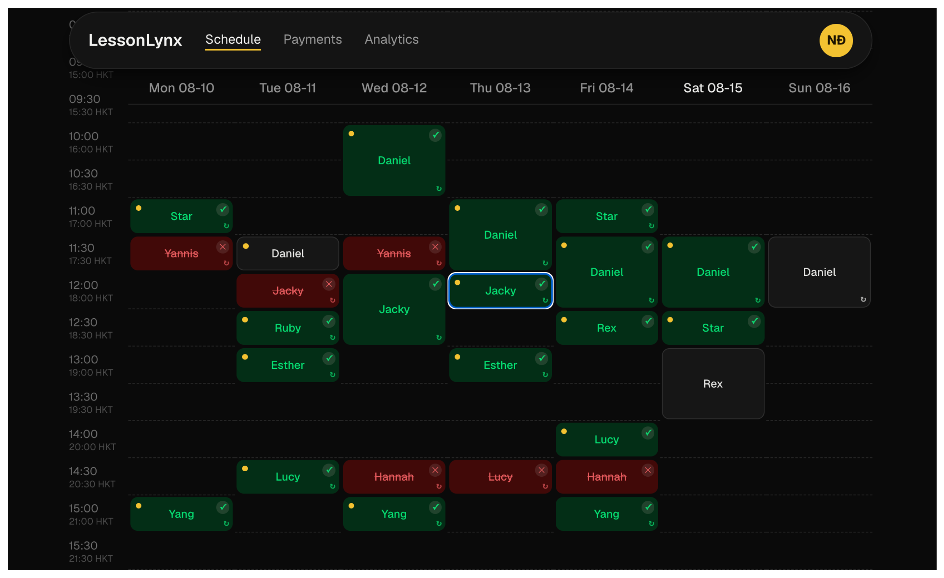The height and width of the screenshot is (578, 944).
Task: Click the yellow dot on Saturday Star lesson
Action: tap(670, 320)
